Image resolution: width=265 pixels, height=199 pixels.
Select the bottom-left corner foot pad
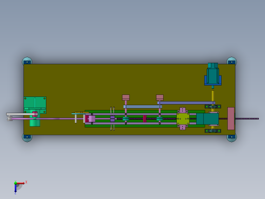(x=27, y=138)
